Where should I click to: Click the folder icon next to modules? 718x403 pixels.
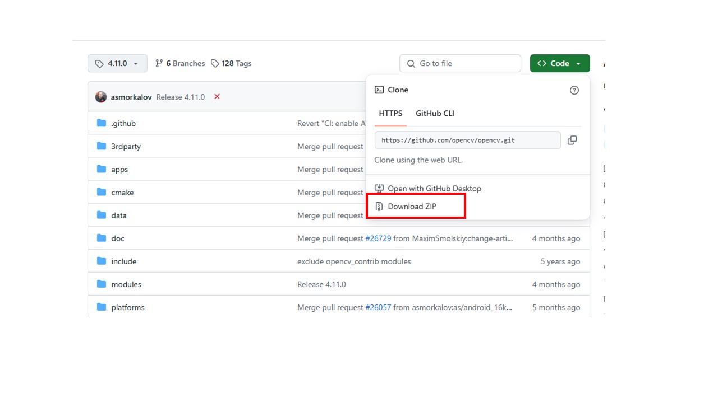(102, 284)
